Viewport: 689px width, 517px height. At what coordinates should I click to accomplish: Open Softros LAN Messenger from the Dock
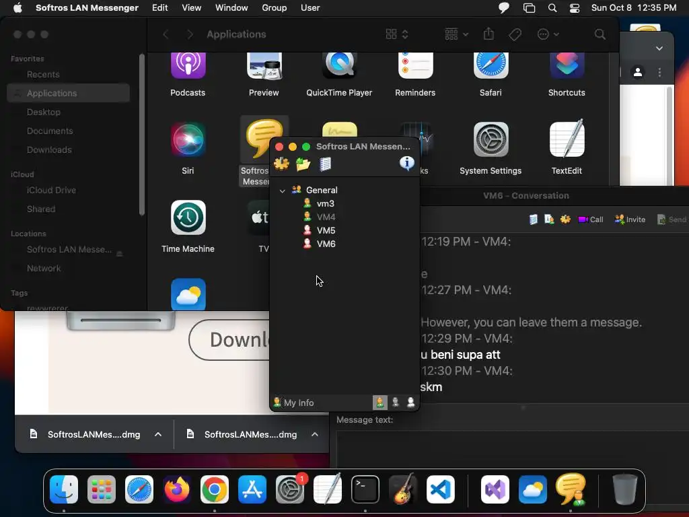(x=571, y=489)
